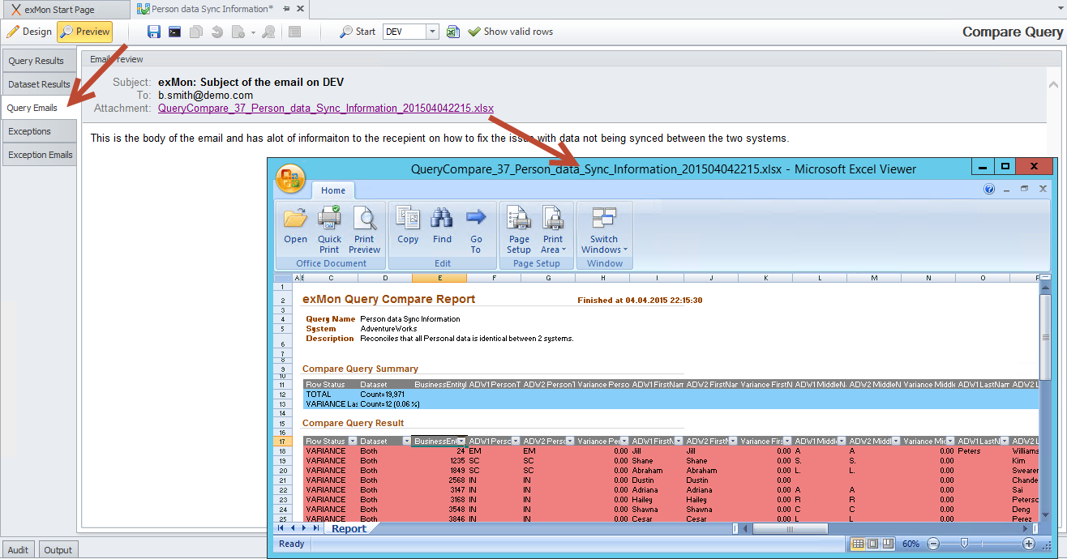Click zoom out minus button
1067x559 pixels.
pos(933,544)
